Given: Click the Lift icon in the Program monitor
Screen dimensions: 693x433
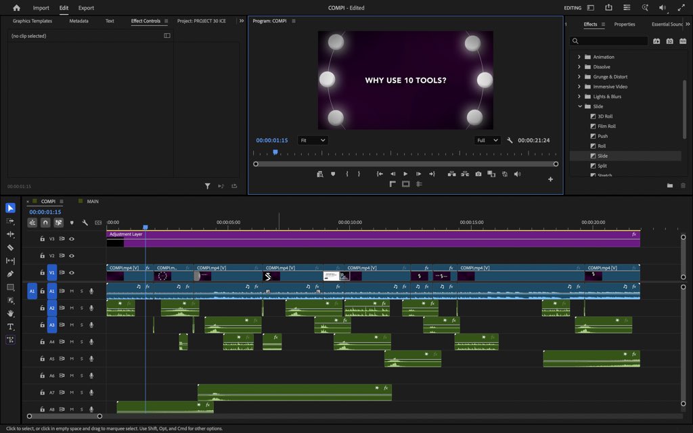Looking at the screenshot, I should [x=452, y=174].
